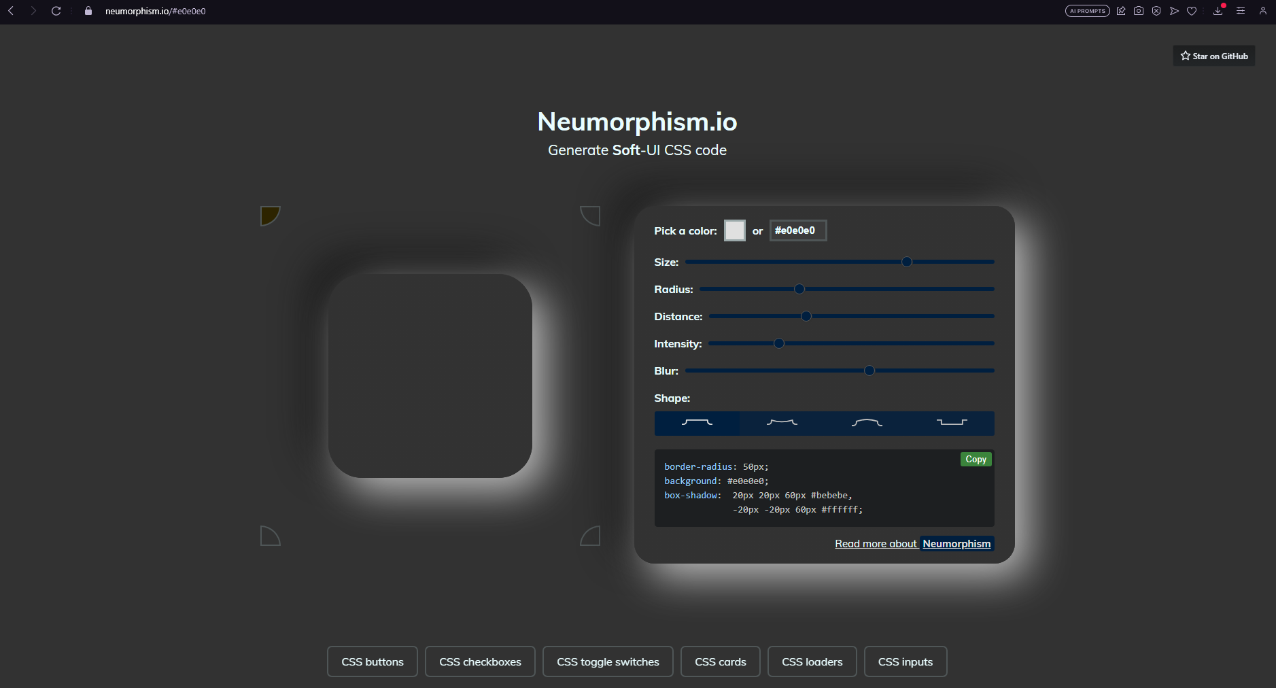Select the flat shape option

[697, 423]
